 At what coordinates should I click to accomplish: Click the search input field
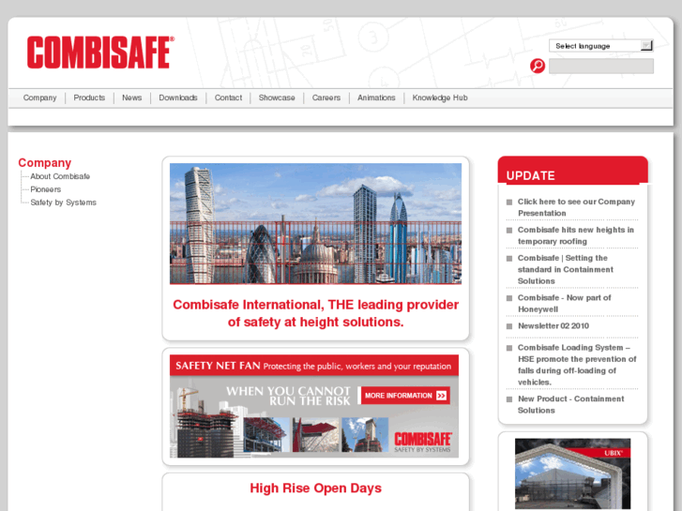coord(601,67)
